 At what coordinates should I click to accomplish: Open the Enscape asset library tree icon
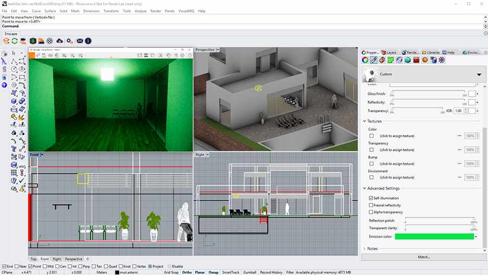33,41
